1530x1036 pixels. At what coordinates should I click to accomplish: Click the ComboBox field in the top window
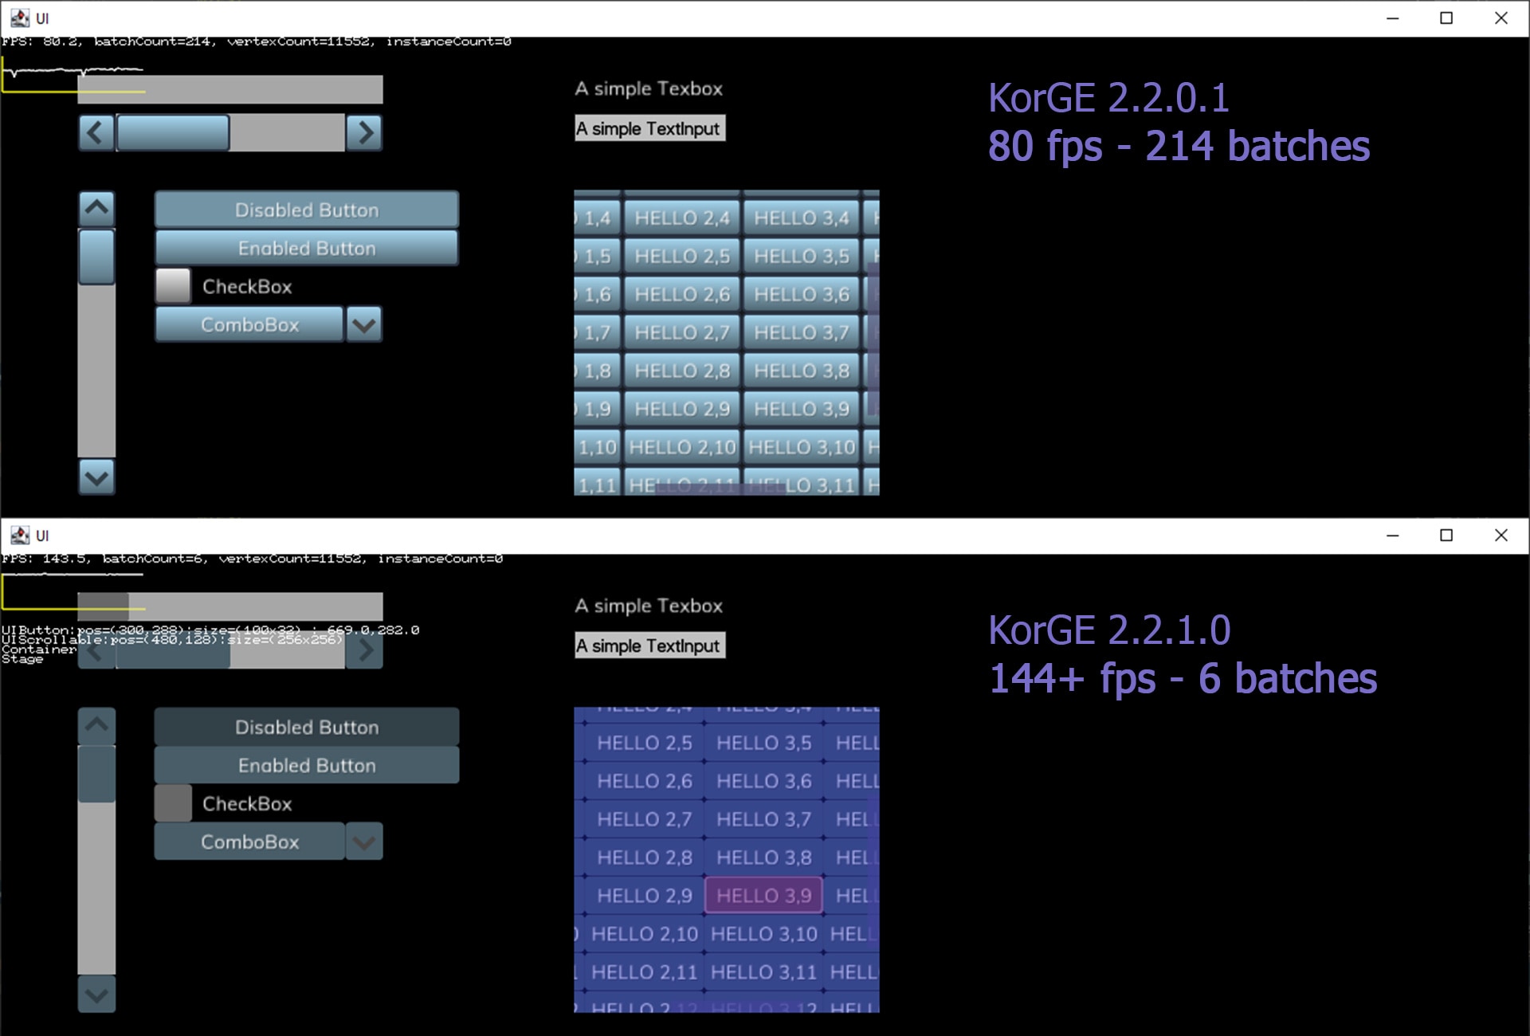click(249, 324)
